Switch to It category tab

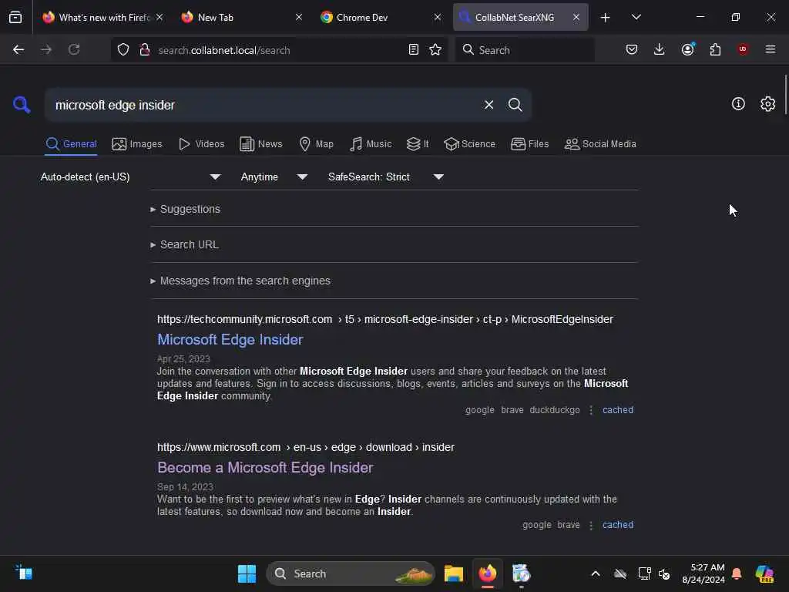[x=418, y=144]
